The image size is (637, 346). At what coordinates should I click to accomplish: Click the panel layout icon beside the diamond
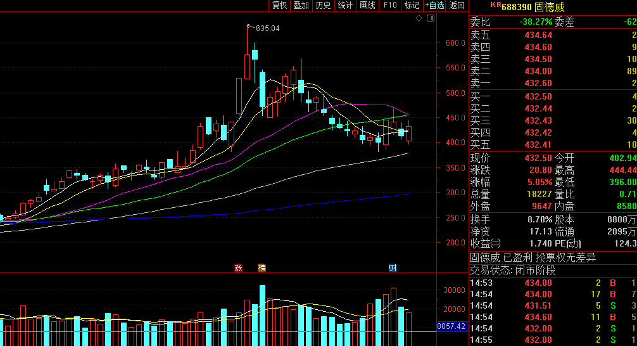tap(431, 18)
